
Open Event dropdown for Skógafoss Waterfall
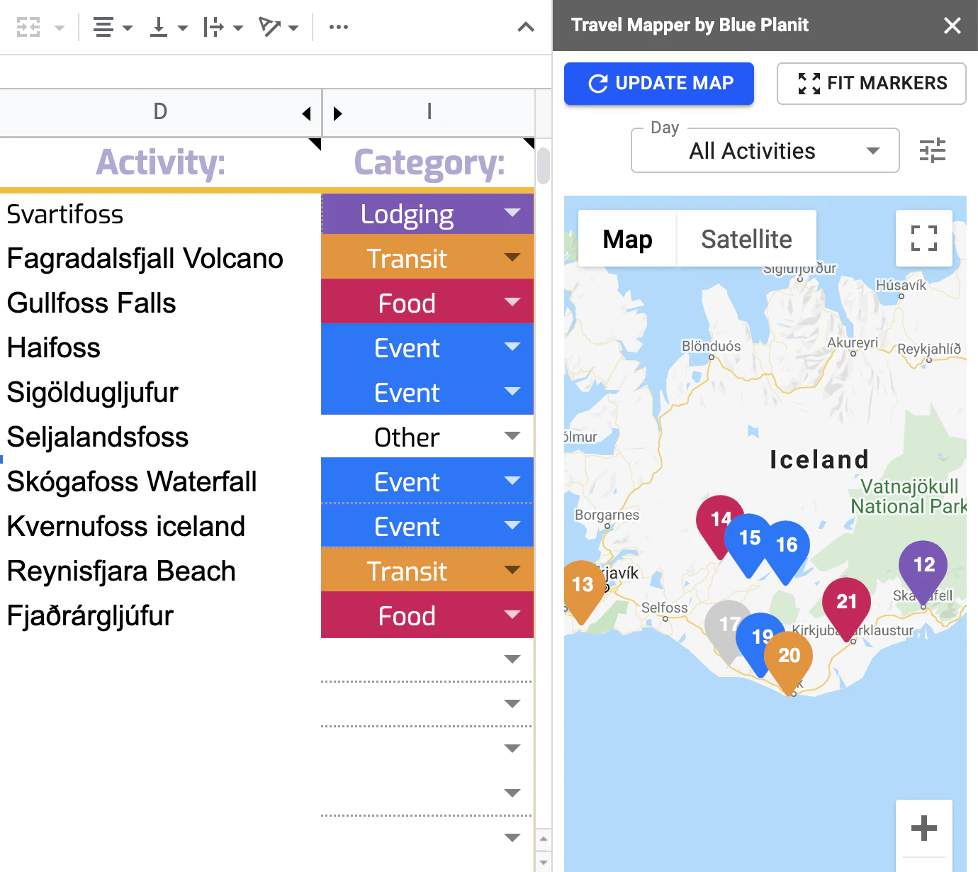pos(512,481)
